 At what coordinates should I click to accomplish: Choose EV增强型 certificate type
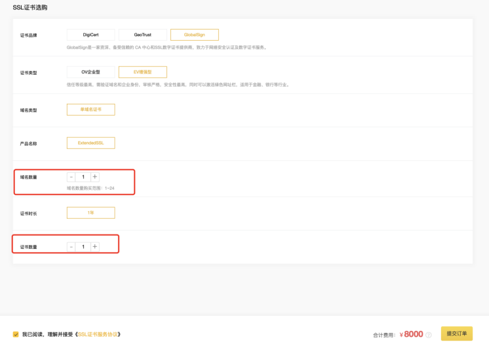tap(142, 72)
